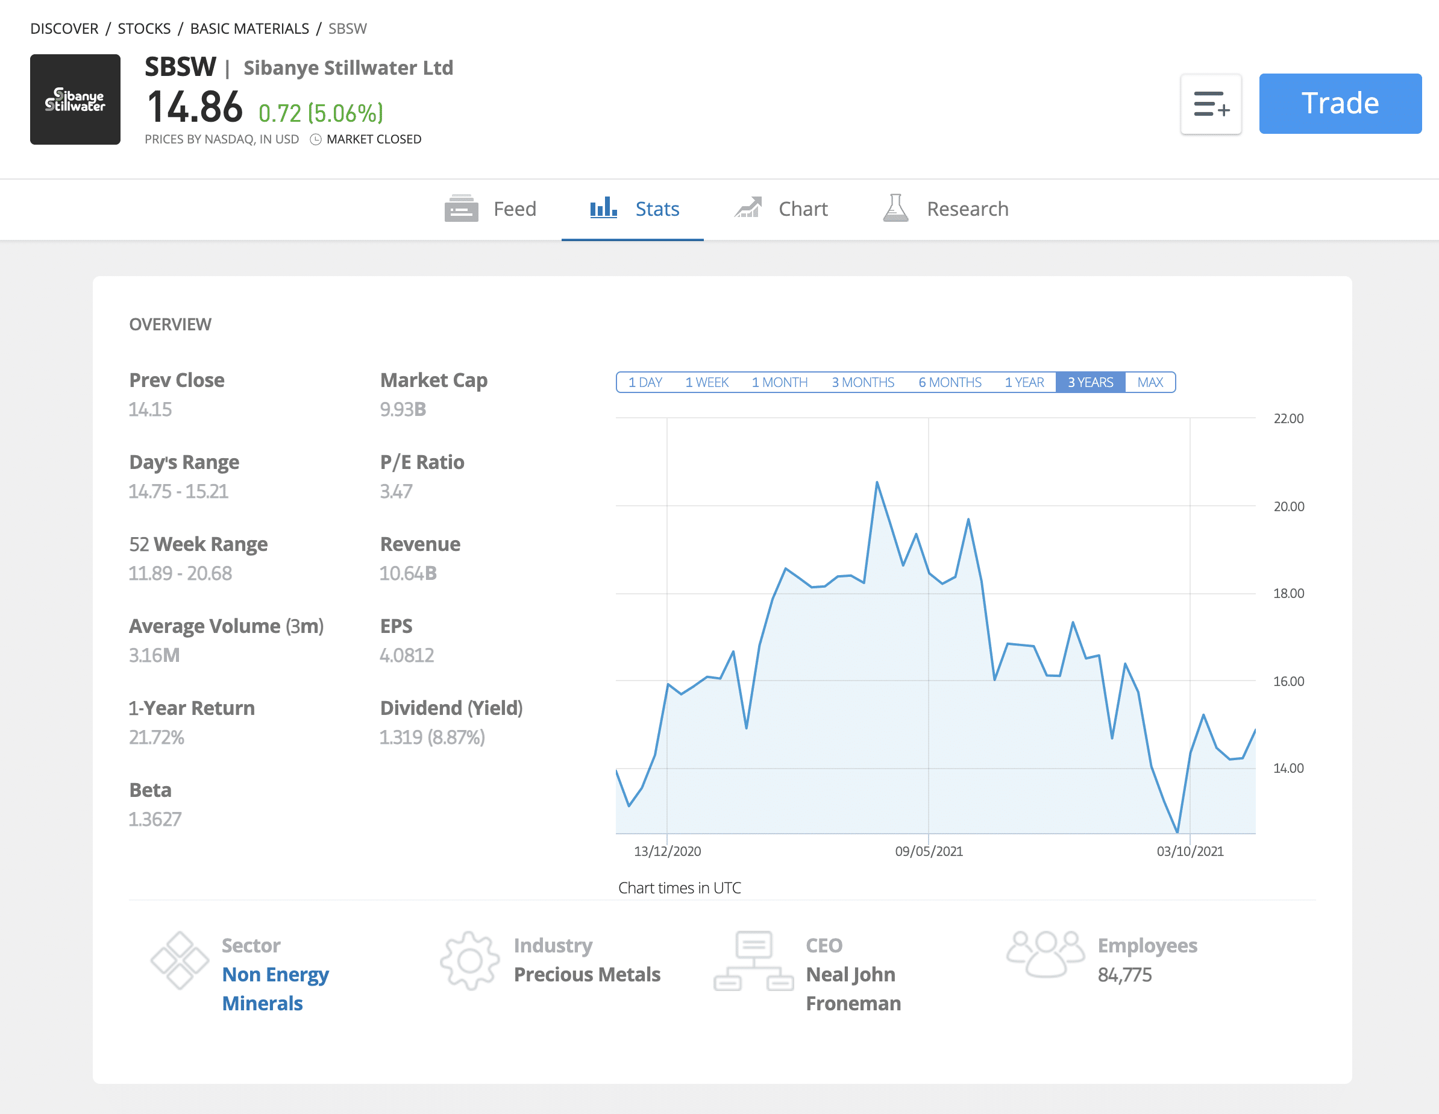Click the 03/10/2021 chart date label
The width and height of the screenshot is (1439, 1114).
pos(1190,851)
